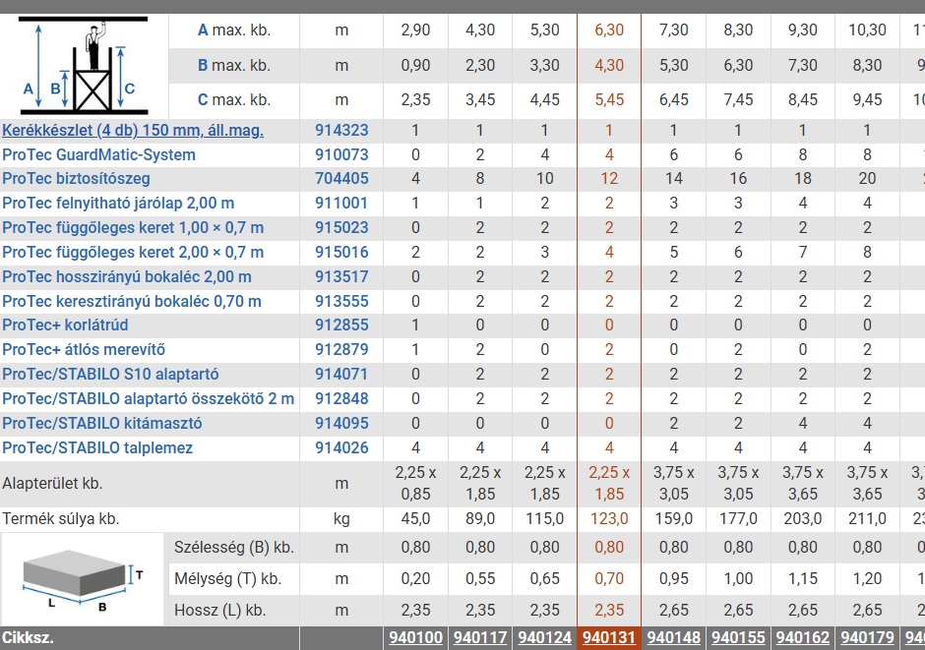Image resolution: width=925 pixels, height=650 pixels.
Task: Open article number 940117 link
Action: 480,637
